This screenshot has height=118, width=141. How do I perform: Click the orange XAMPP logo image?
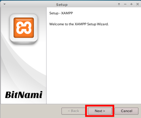24,28
